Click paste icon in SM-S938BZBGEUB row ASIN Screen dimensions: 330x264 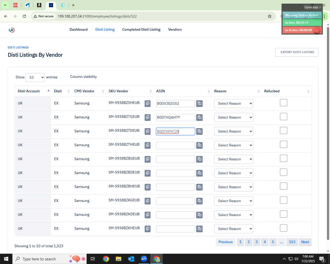199,159
